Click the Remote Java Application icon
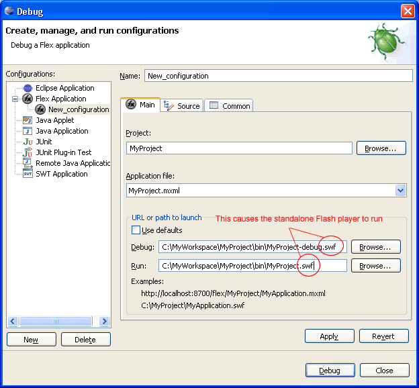This screenshot has width=419, height=388. (28, 163)
